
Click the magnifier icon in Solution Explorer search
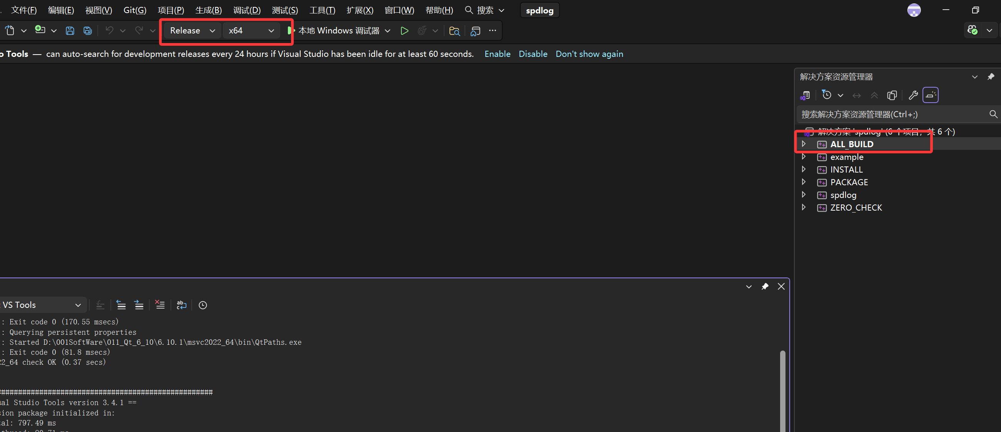tap(993, 114)
